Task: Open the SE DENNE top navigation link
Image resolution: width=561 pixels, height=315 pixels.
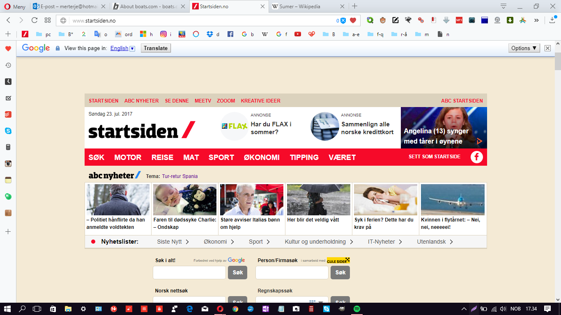Action: [x=177, y=101]
